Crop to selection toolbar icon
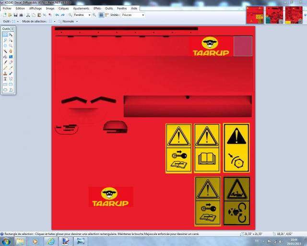 (x=45, y=15)
